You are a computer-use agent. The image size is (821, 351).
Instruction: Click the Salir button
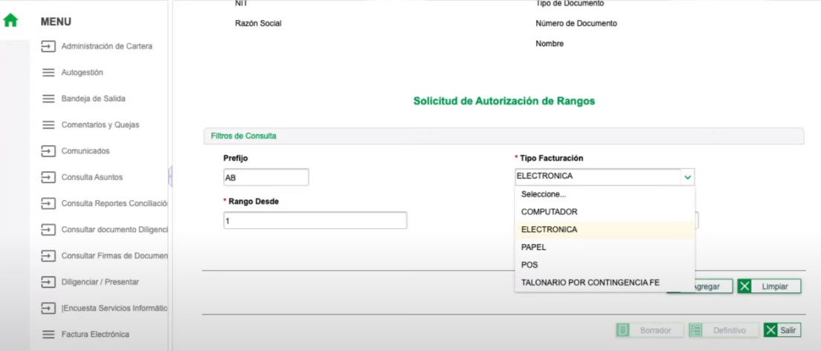(782, 330)
